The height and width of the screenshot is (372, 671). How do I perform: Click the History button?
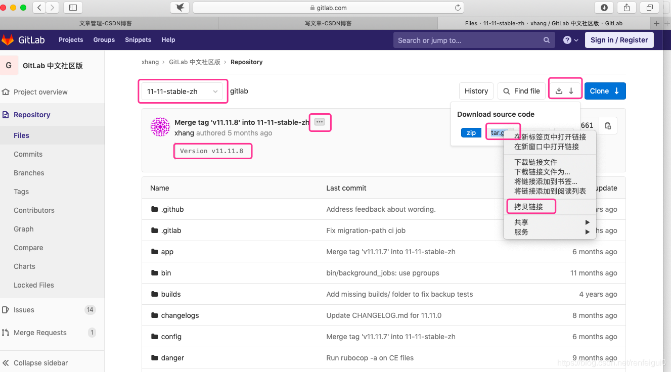(x=476, y=91)
